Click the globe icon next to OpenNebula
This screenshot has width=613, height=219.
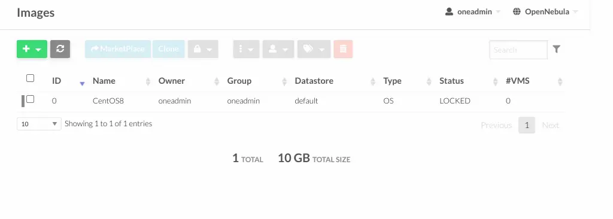517,12
